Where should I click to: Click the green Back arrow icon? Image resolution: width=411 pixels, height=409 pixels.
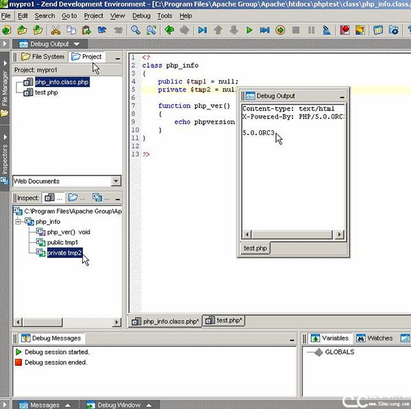tap(169, 30)
